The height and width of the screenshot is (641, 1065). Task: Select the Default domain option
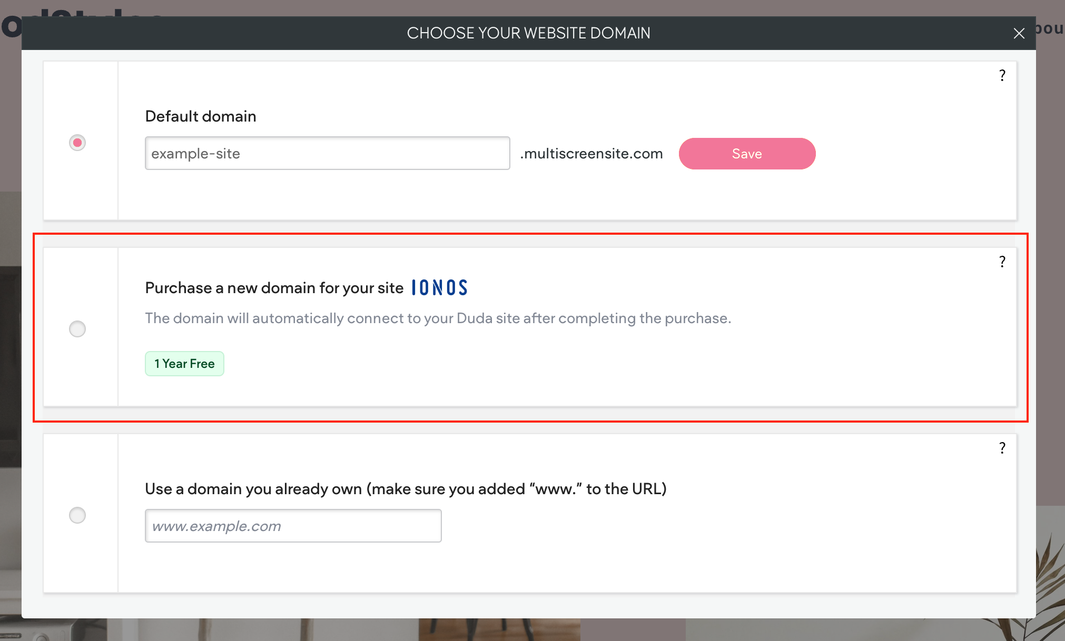77,142
